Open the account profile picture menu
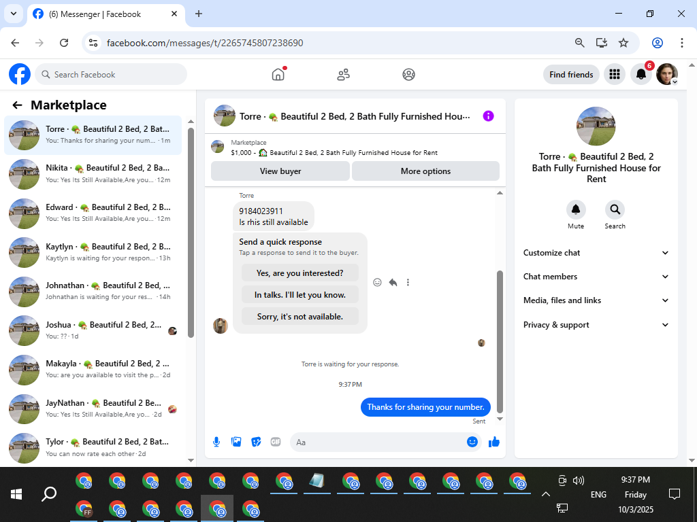The width and height of the screenshot is (697, 522). (x=667, y=74)
